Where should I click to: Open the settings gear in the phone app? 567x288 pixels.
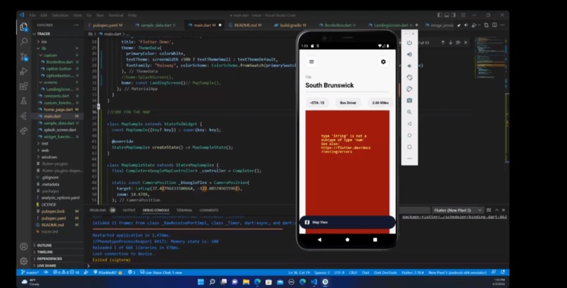pyautogui.click(x=383, y=62)
